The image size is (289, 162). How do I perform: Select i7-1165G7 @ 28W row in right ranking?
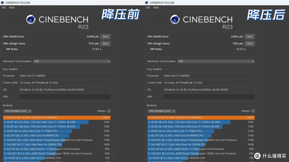201,122
